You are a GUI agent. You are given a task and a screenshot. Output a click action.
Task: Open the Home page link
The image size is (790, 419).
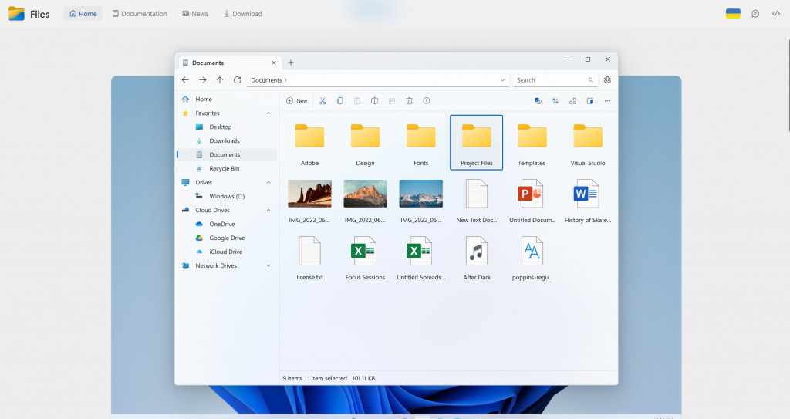coord(83,14)
